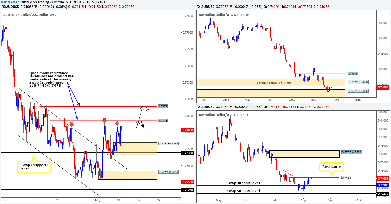391x204 pixels.
Task: Select the 'Australian Dollar/U.S. Dollar, 240' chart title
Action: point(30,15)
